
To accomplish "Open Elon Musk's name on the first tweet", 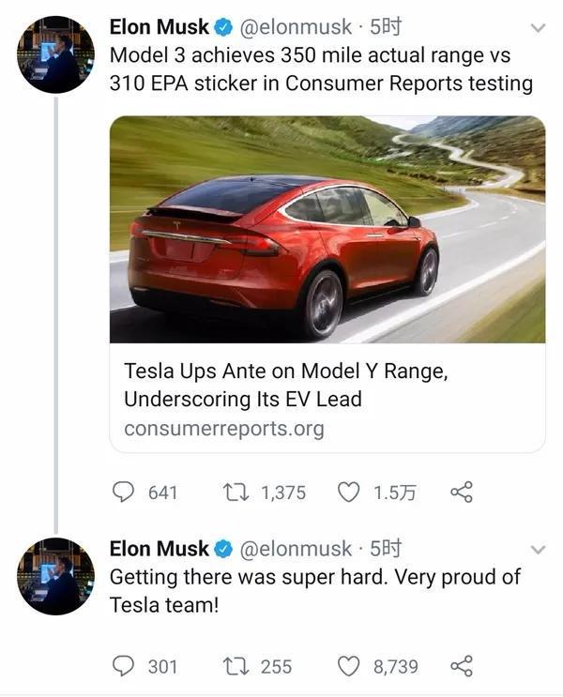I will 159,27.
